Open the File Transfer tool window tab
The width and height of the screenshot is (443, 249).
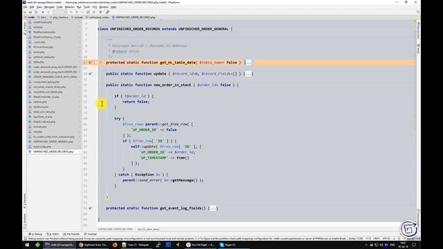tap(72, 234)
